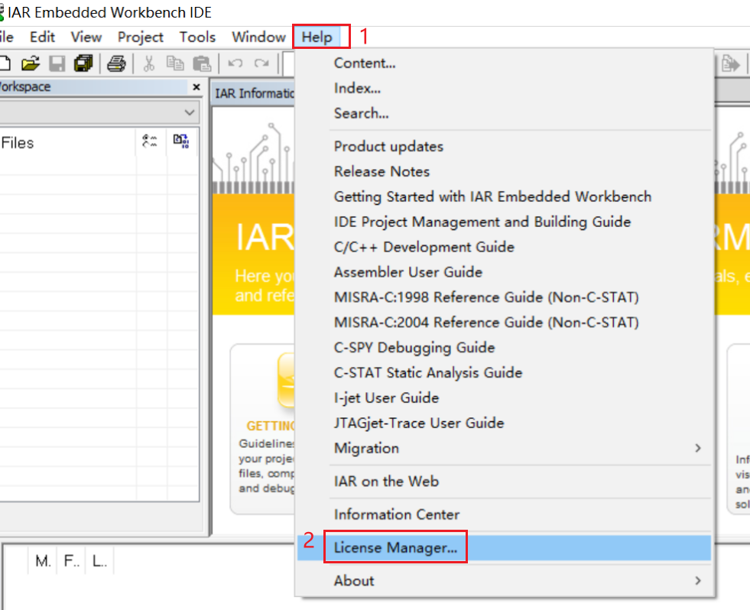Open Release Notes from Help menu
Screen dimensions: 750x610
(x=504, y=171)
